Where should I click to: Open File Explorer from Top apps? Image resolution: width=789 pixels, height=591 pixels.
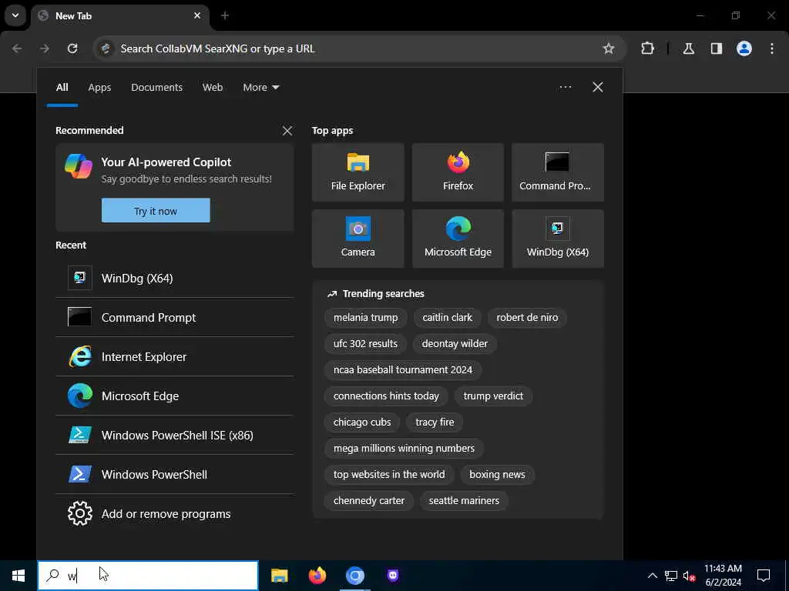[358, 172]
